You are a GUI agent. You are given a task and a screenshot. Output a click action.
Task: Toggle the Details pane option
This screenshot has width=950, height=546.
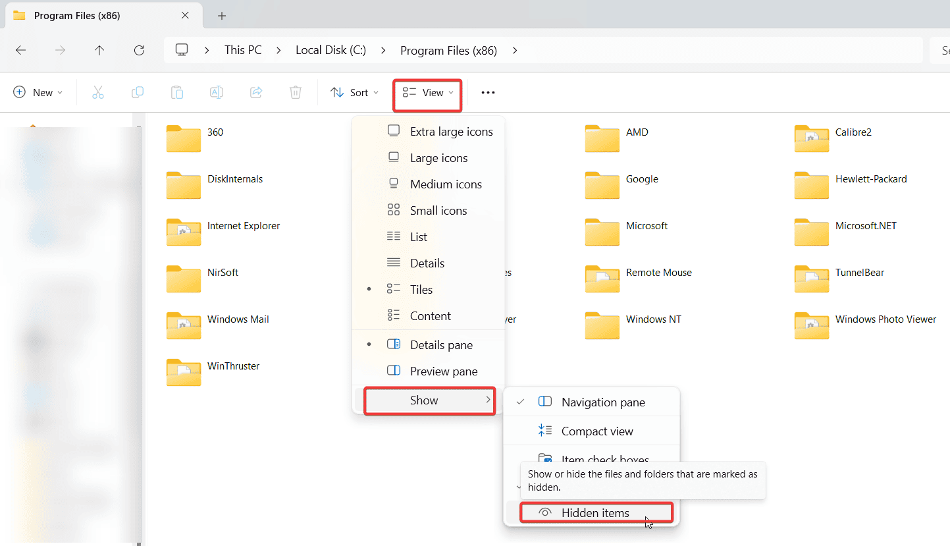pos(429,345)
